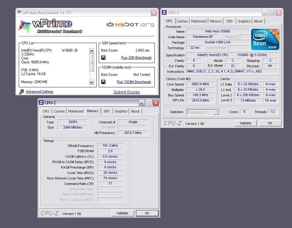Switch to Caches tab in CPU-Z CPU window
This screenshot has height=228, width=292.
point(182,21)
